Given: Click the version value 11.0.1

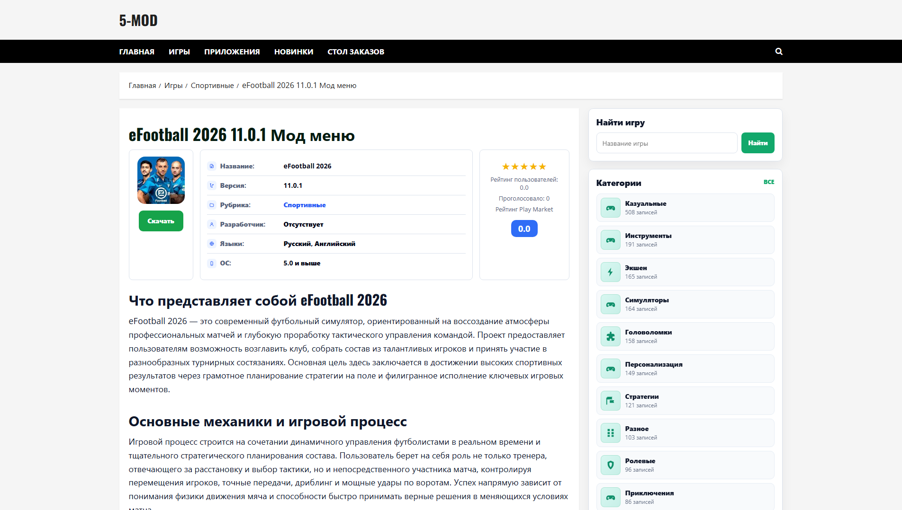Looking at the screenshot, I should click(293, 186).
